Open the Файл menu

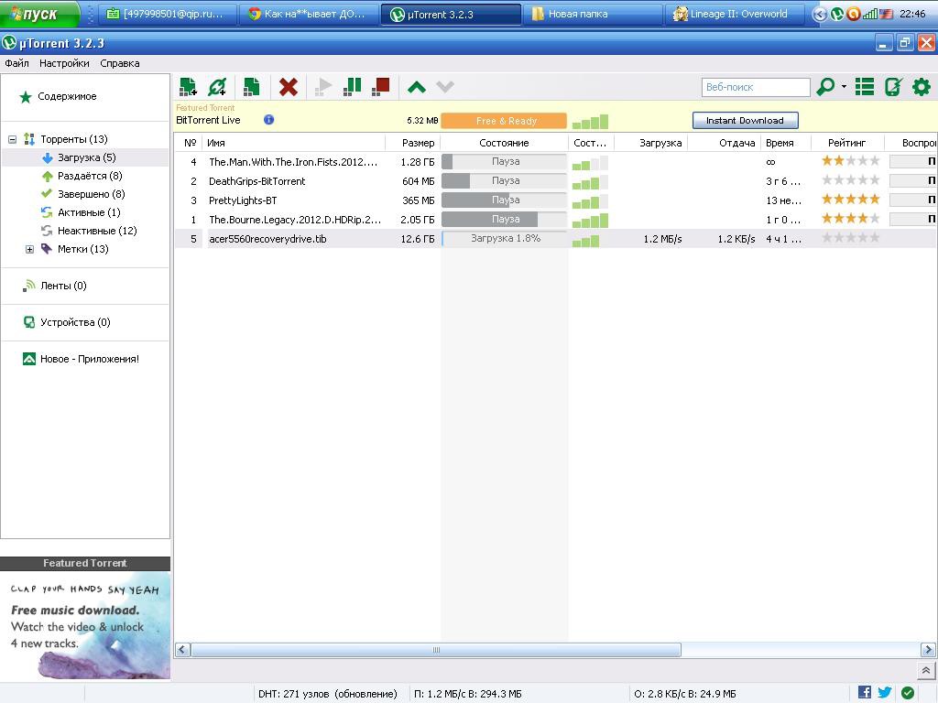[16, 63]
